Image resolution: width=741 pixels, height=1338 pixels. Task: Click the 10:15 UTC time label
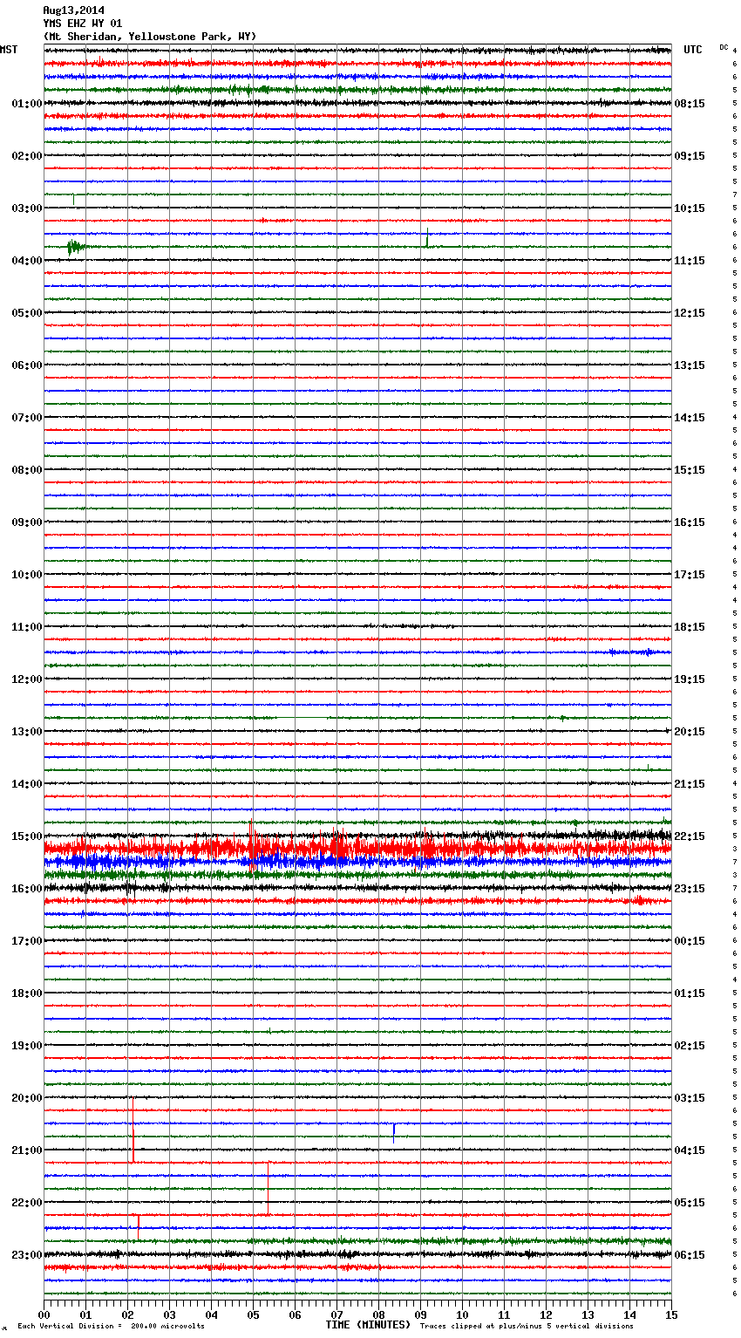tap(690, 208)
